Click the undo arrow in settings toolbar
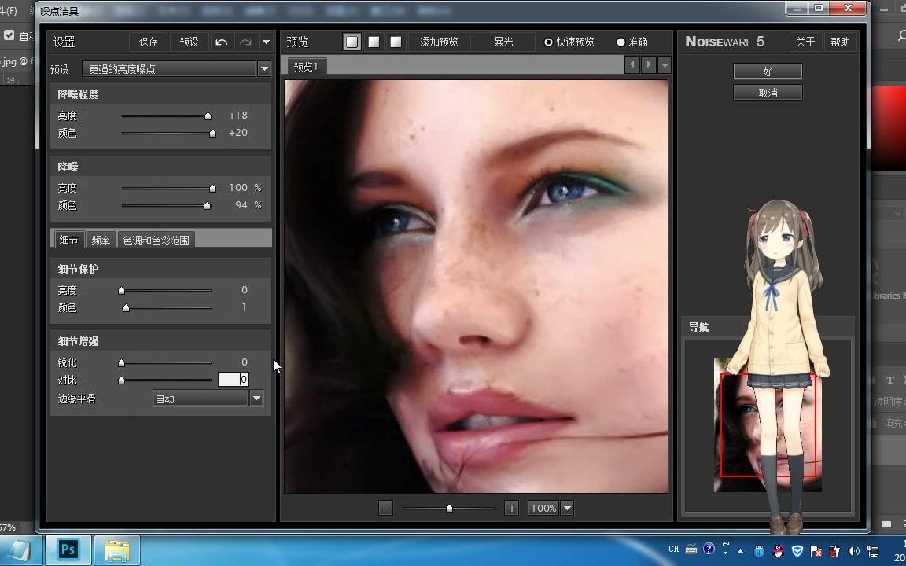 tap(222, 42)
